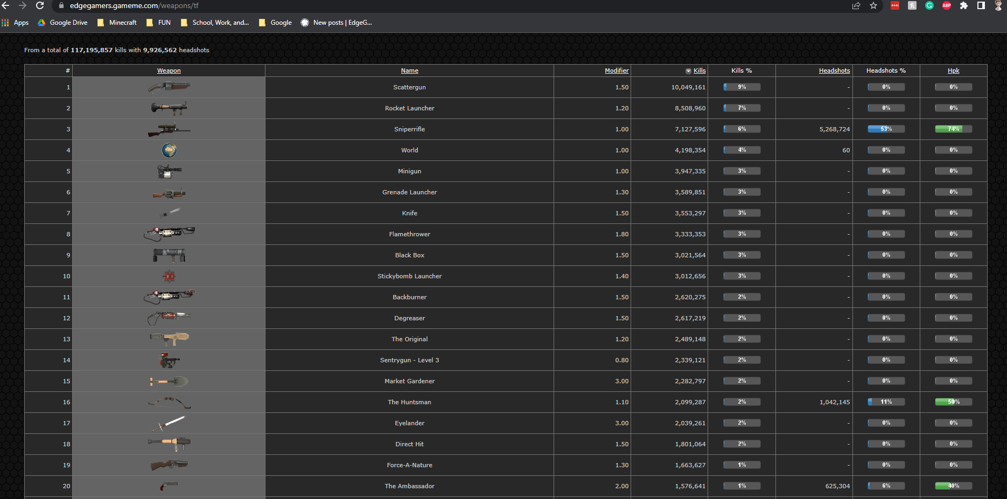Image resolution: width=1007 pixels, height=499 pixels.
Task: Click the Scattergun kills value 10,049,161
Action: 688,87
